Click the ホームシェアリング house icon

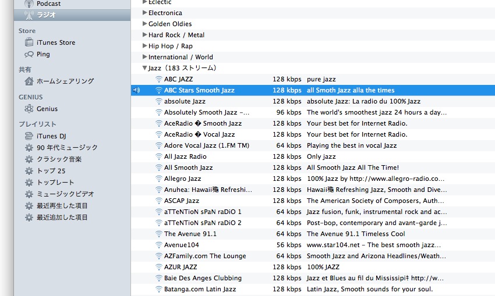pos(29,81)
